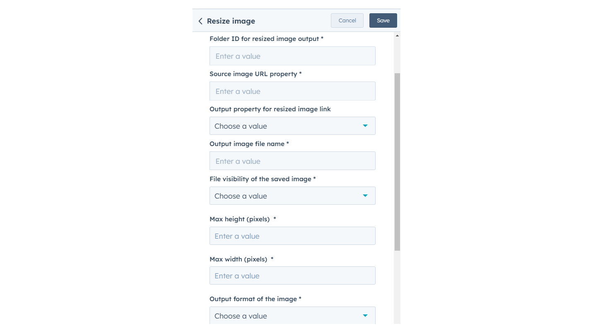The height and width of the screenshot is (333, 593).
Task: Save the Resize image settings
Action: (383, 21)
